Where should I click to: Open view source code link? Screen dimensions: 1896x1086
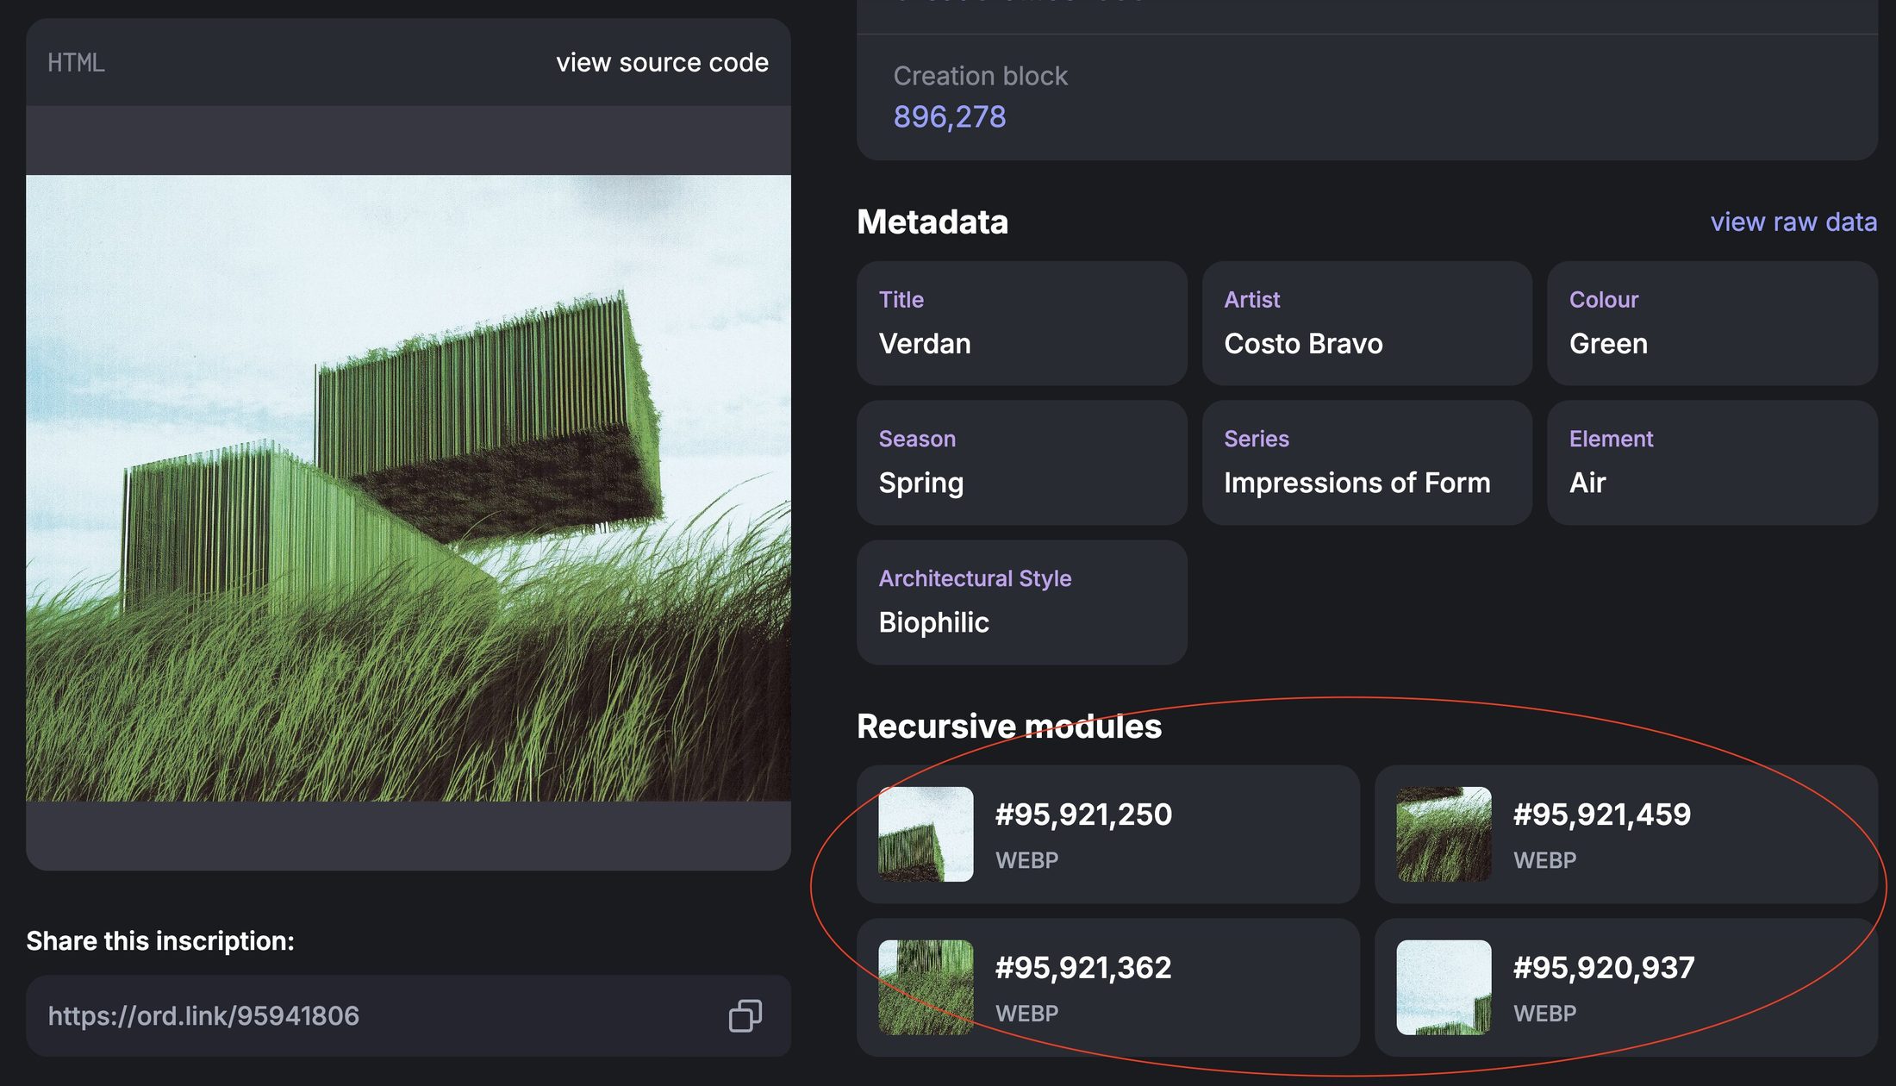662,63
